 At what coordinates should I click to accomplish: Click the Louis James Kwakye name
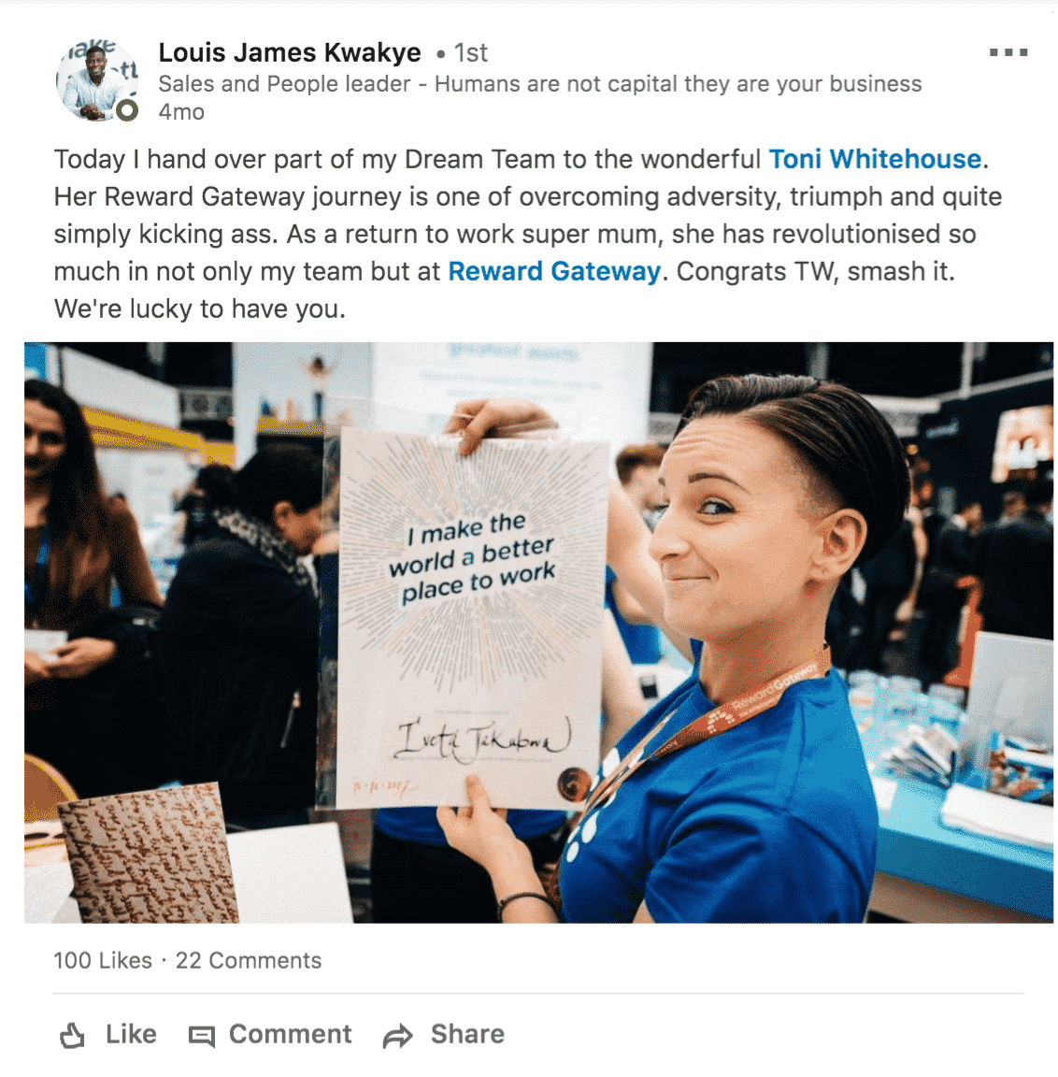[290, 53]
